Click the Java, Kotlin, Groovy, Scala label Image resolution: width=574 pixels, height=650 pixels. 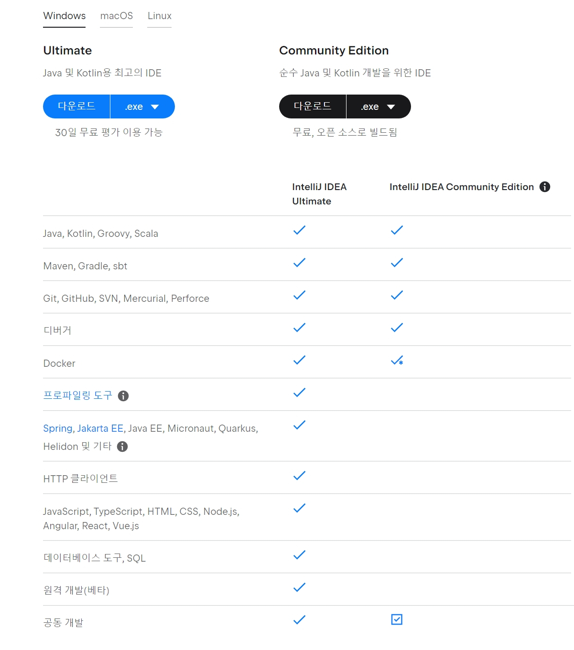coord(100,234)
